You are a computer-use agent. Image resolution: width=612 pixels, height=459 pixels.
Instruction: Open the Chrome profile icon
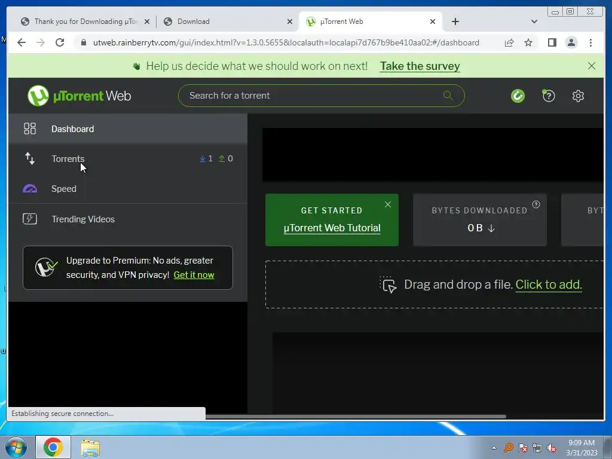571,42
